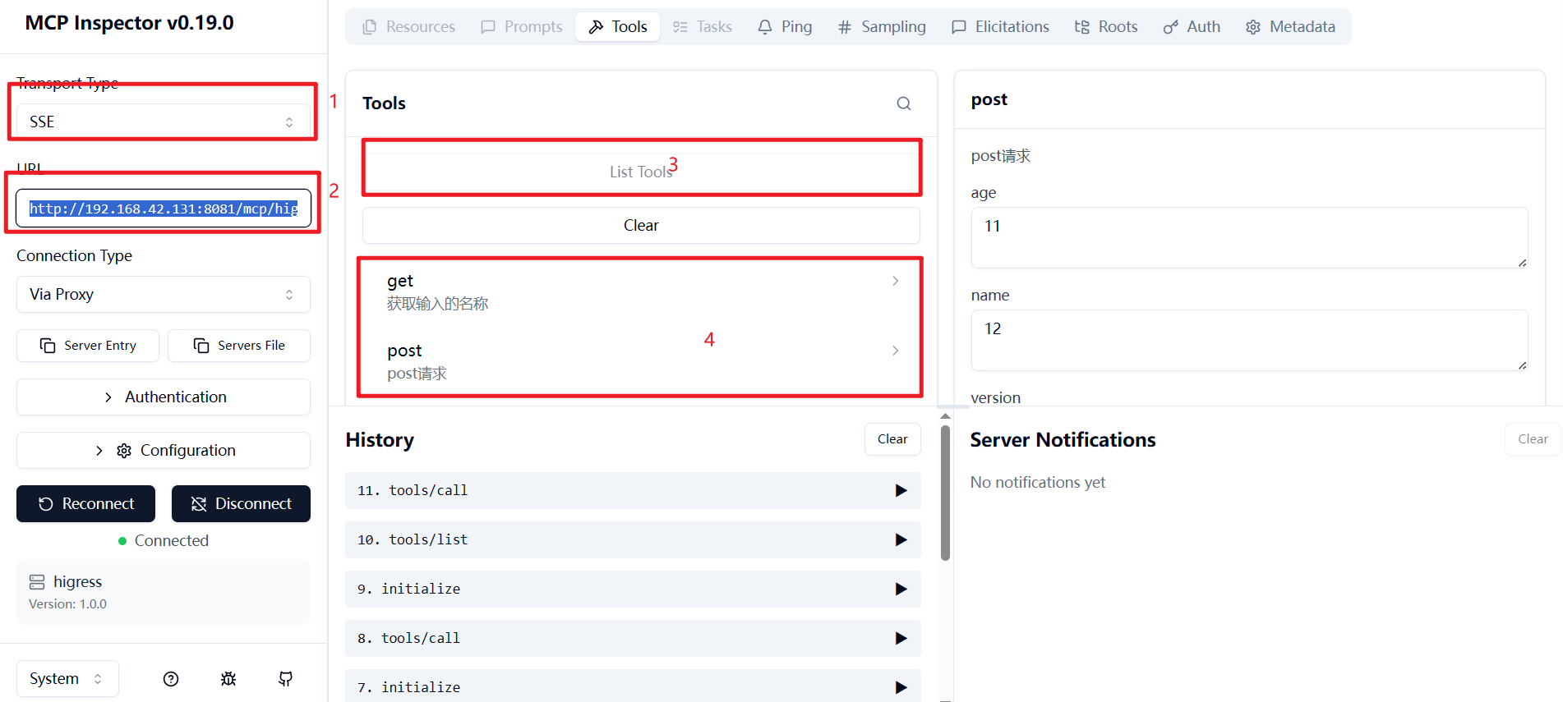Expand history entry 8 tools/call
Screen dimensions: 1563x702
point(633,638)
